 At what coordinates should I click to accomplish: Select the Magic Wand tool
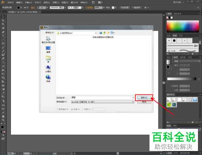tap(3, 24)
